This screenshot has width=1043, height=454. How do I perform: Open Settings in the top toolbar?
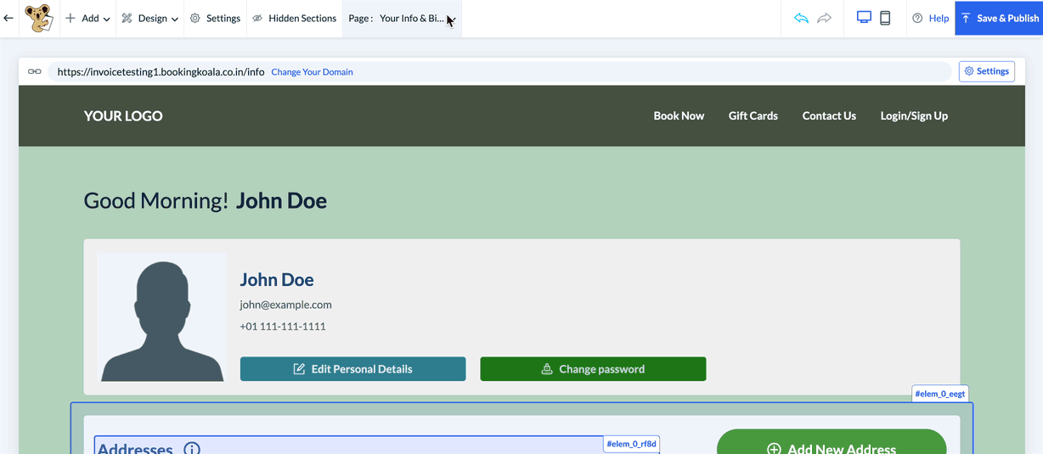(x=215, y=18)
